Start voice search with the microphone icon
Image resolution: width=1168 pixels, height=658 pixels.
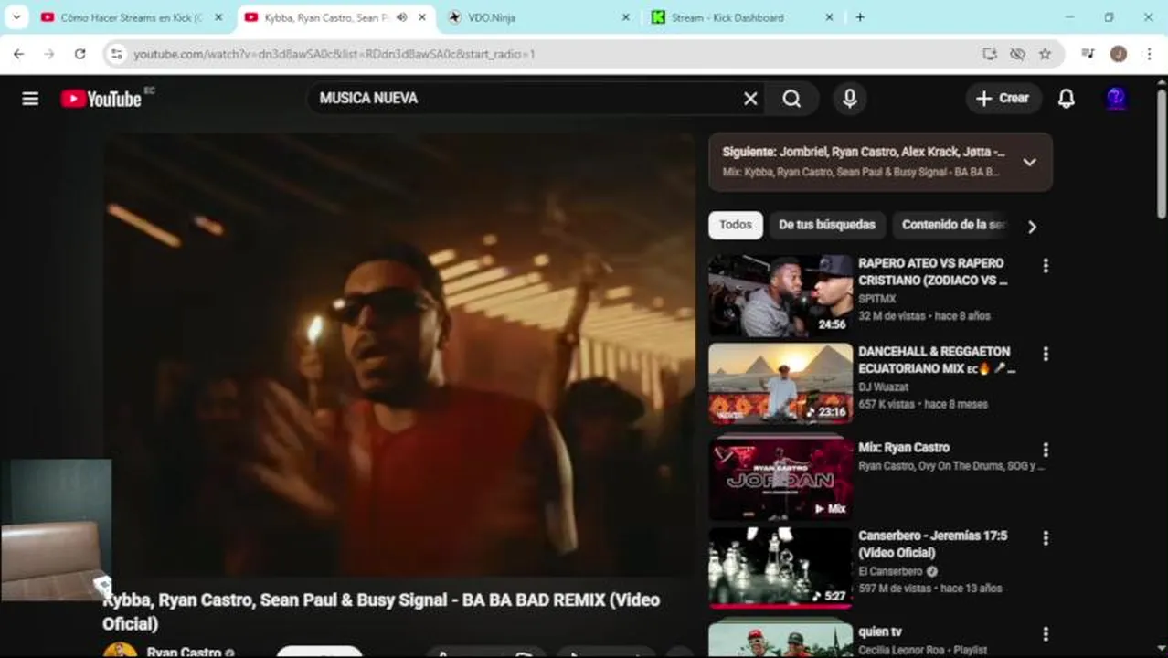coord(850,99)
